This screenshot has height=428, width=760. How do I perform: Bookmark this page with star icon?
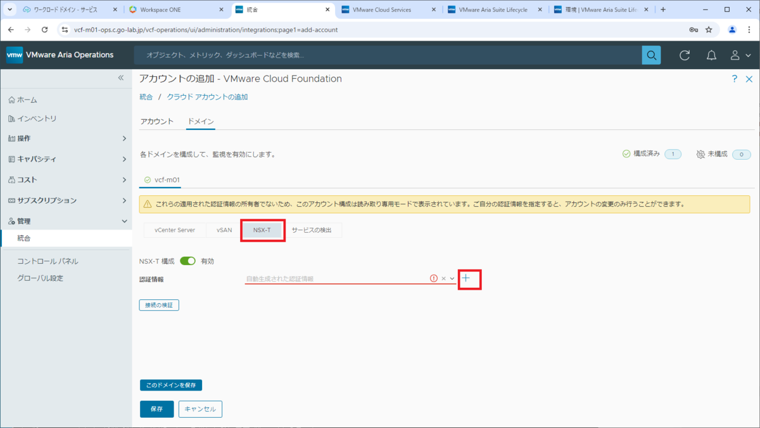tap(709, 30)
